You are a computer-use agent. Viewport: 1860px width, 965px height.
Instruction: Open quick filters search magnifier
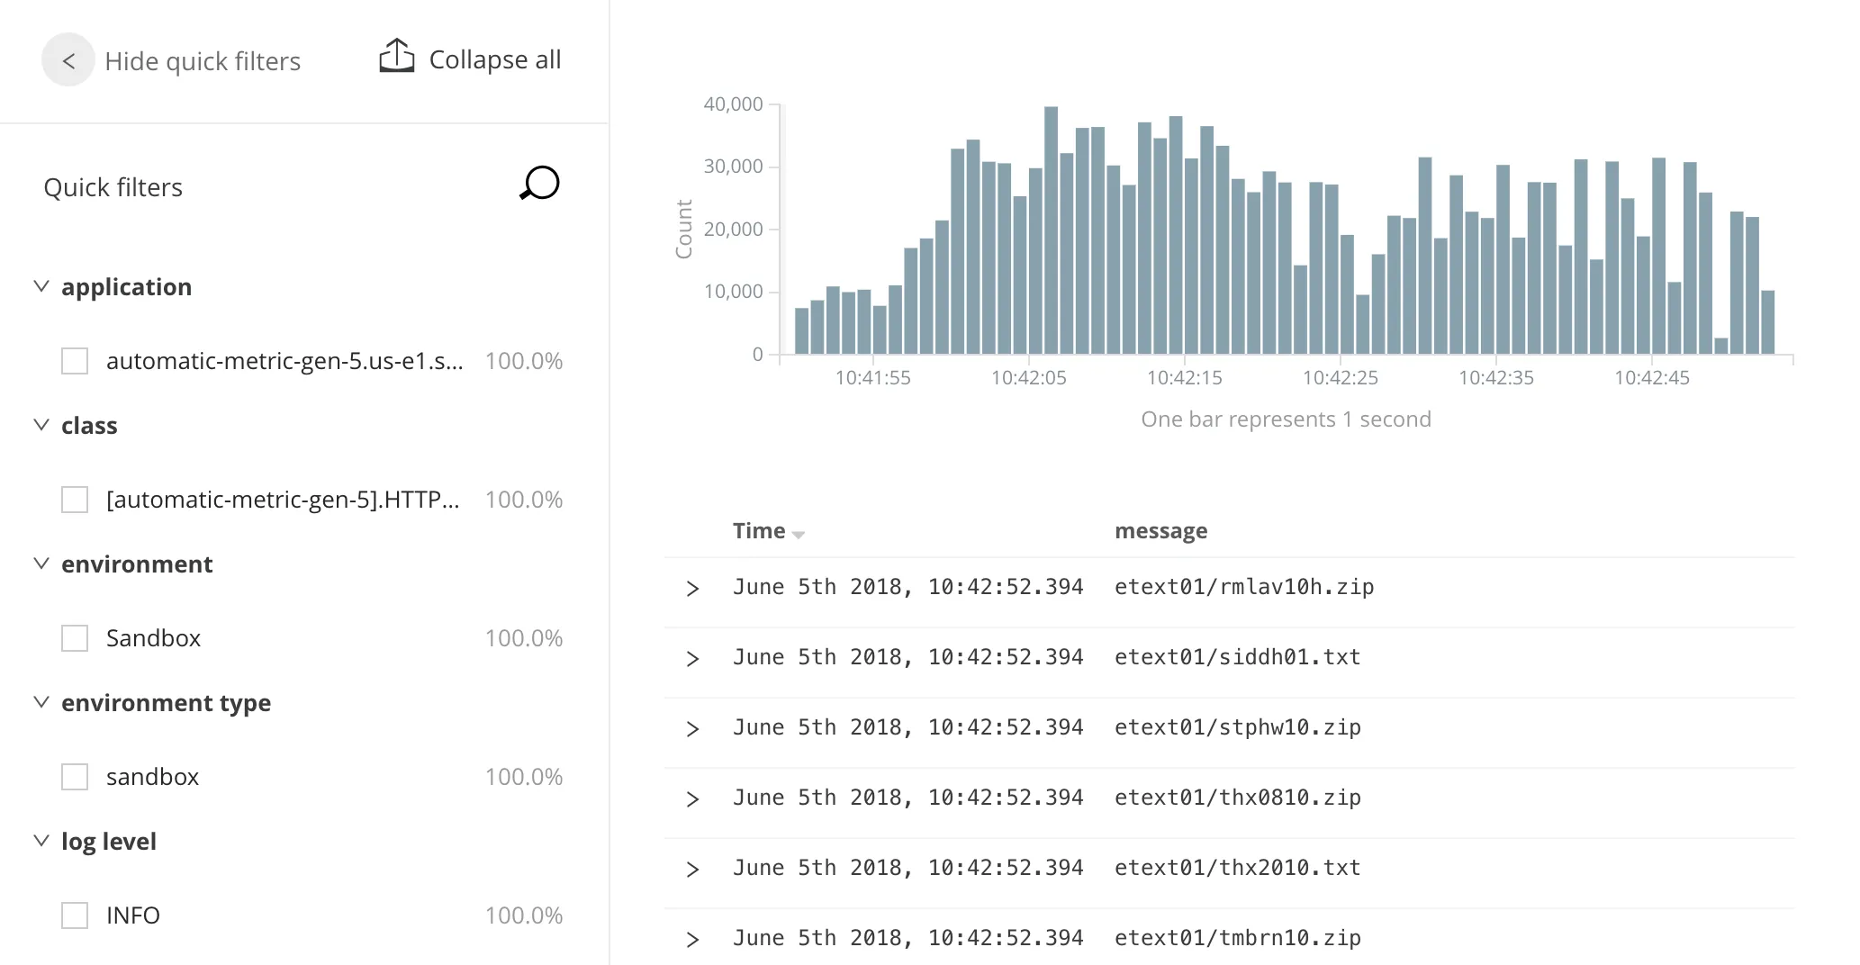click(x=540, y=184)
